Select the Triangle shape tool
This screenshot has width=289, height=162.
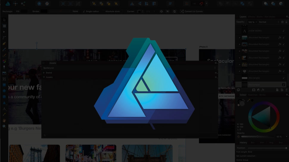pos(4,103)
